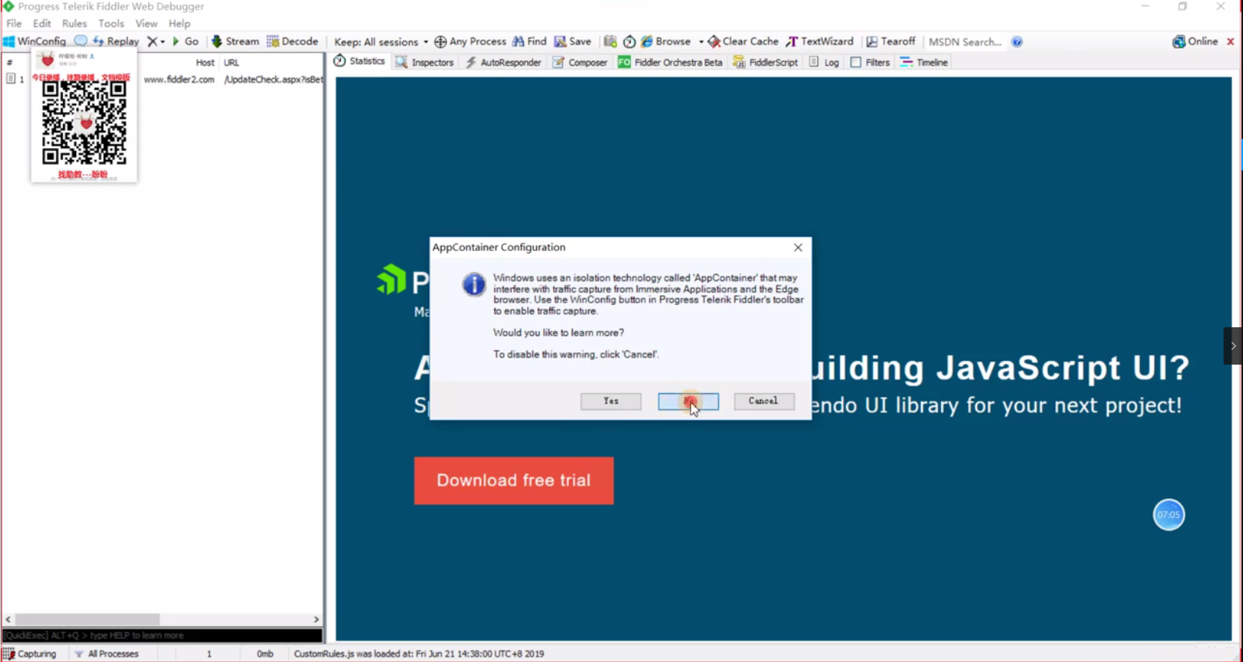The width and height of the screenshot is (1243, 662).
Task: Open WinConfig in the toolbar
Action: [34, 41]
